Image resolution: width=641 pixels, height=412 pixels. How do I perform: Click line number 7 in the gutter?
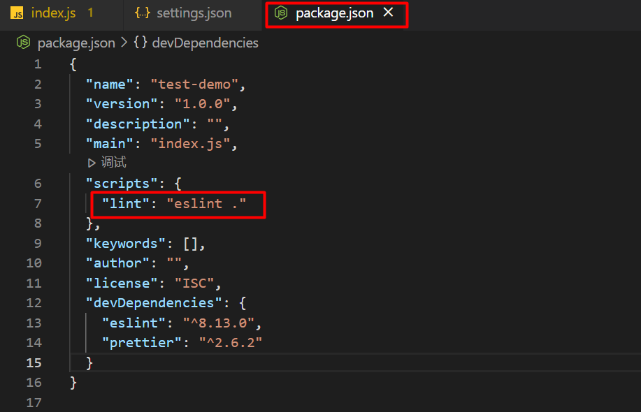pos(37,203)
